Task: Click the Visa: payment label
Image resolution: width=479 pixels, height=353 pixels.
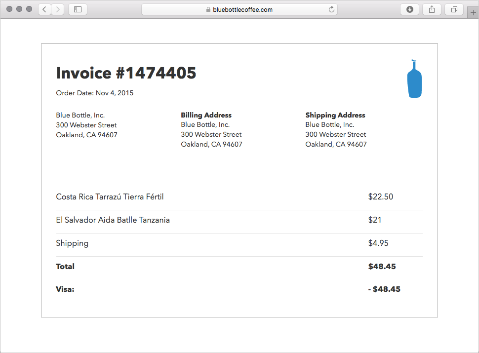Action: coord(65,289)
